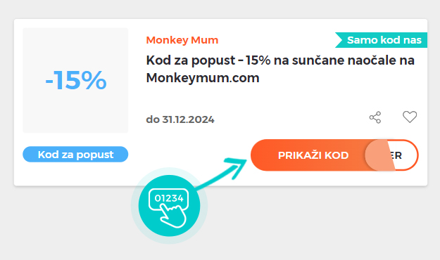Select the Kod za popust tag
Viewport: 440px width, 260px height.
(75, 155)
